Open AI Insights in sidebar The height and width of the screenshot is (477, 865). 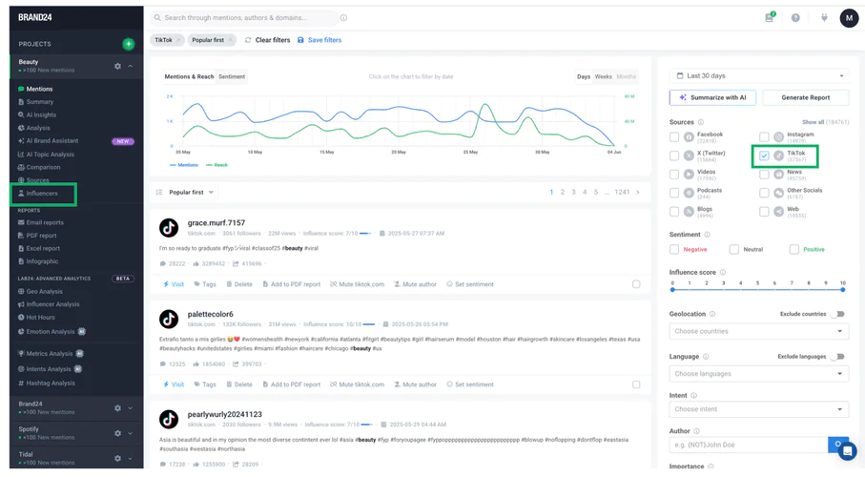(41, 114)
